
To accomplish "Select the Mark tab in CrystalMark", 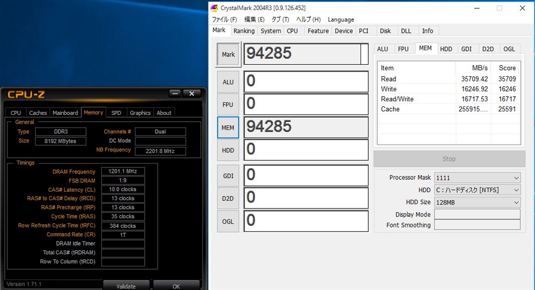I will point(219,30).
